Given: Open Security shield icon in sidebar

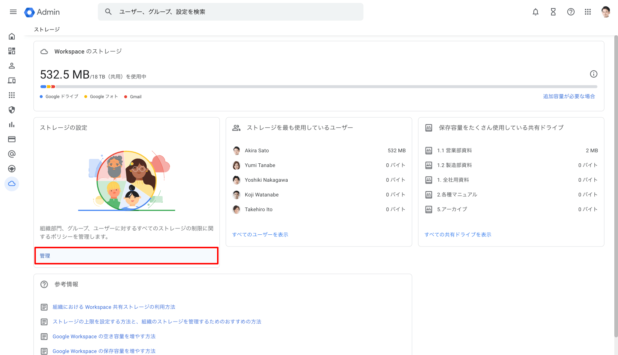Looking at the screenshot, I should pyautogui.click(x=12, y=110).
